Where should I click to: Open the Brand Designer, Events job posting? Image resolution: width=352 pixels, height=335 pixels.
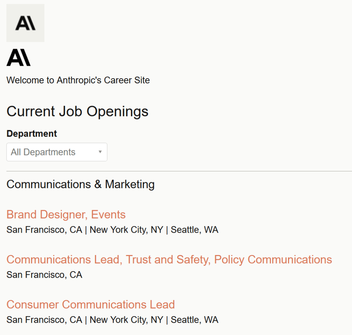(x=66, y=215)
